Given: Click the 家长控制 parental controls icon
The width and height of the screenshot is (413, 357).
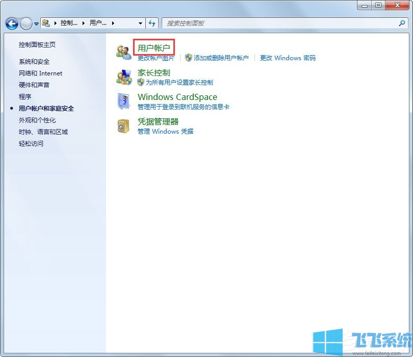Looking at the screenshot, I should point(123,76).
